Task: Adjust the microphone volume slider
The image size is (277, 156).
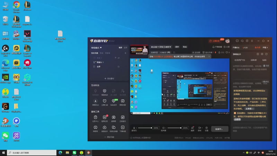Action: point(145,128)
